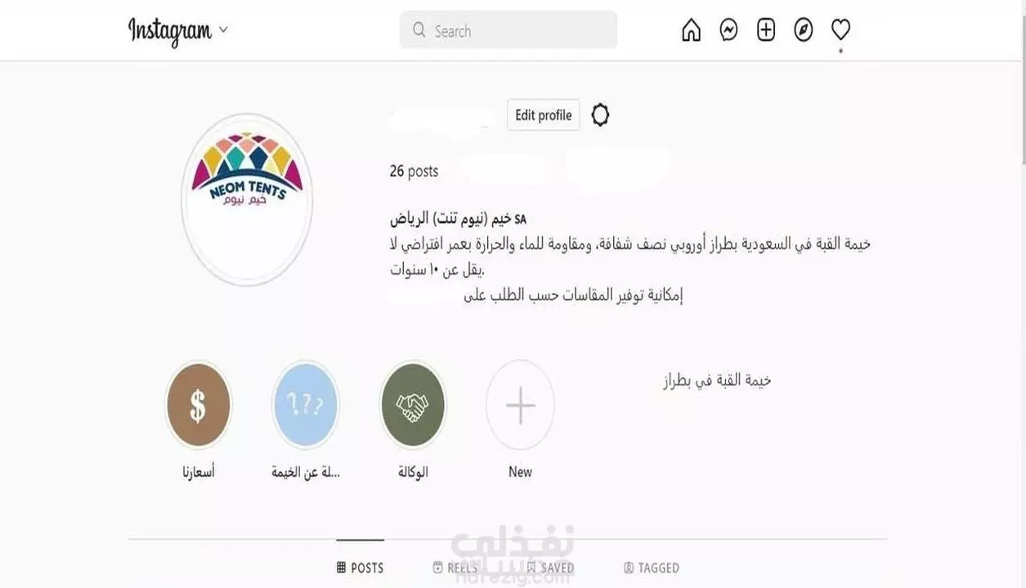Click the Edit profile button

[x=543, y=115]
